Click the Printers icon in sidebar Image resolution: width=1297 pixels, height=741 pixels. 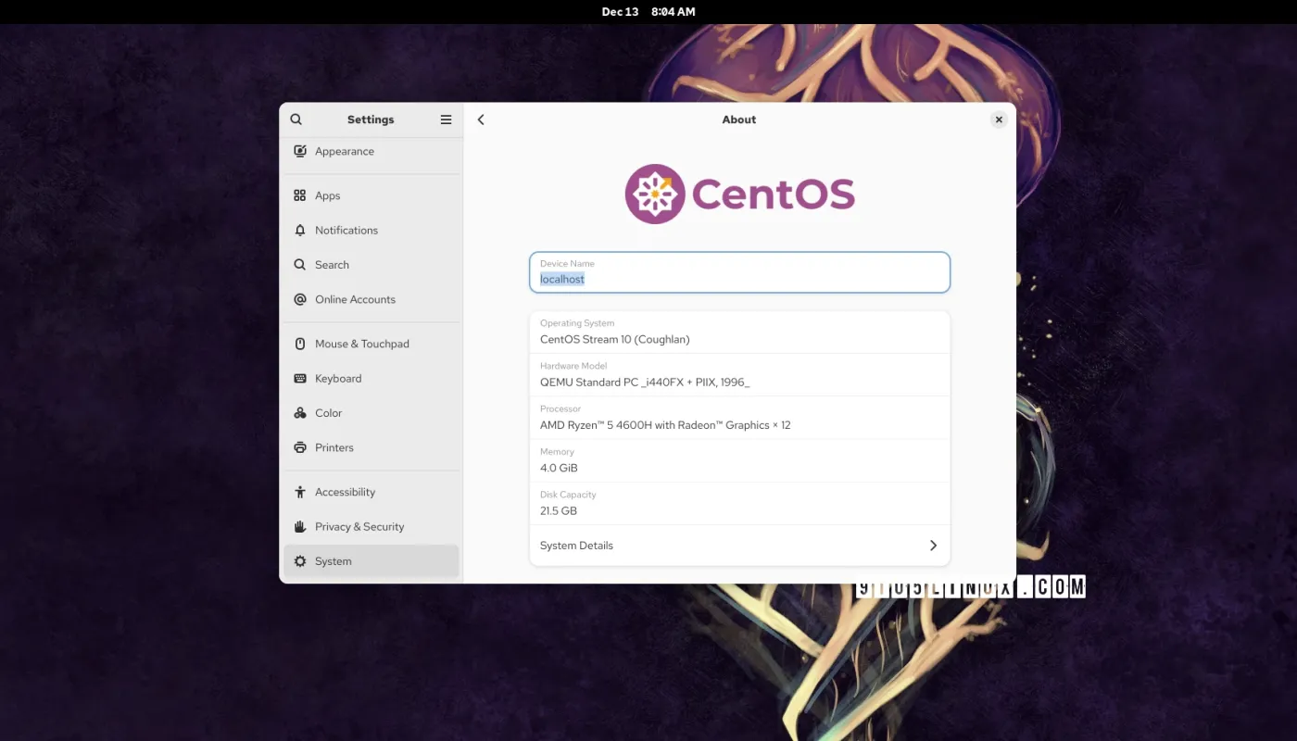(299, 447)
